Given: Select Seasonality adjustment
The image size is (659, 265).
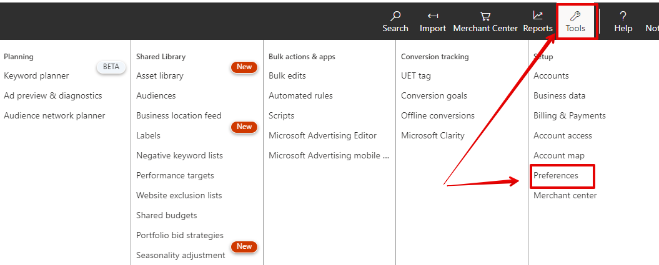Looking at the screenshot, I should tap(181, 255).
